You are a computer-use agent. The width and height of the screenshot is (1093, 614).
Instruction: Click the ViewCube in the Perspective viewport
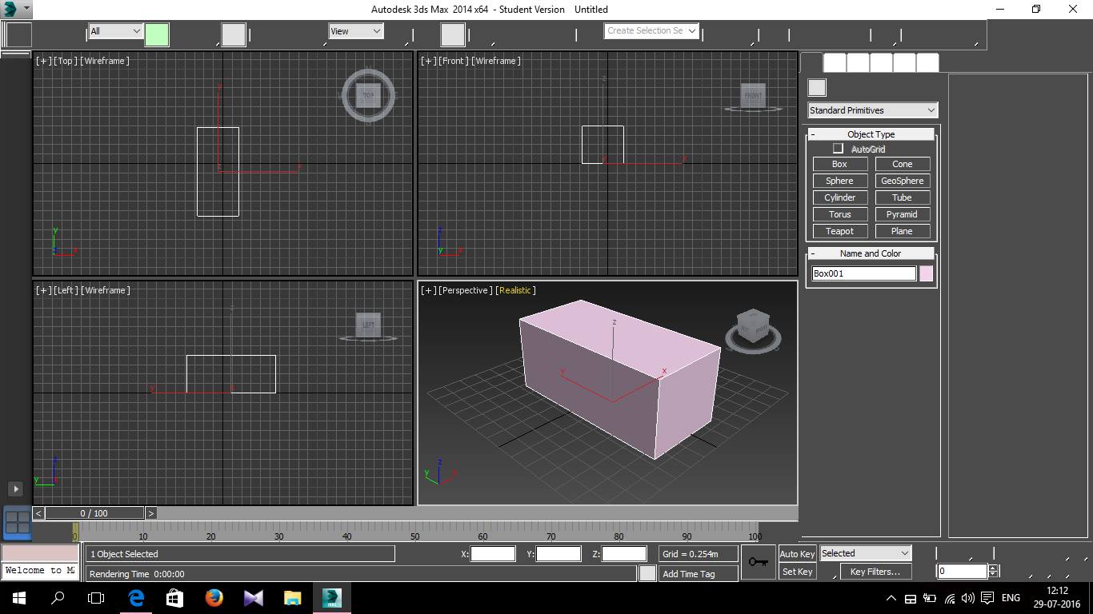pos(752,327)
